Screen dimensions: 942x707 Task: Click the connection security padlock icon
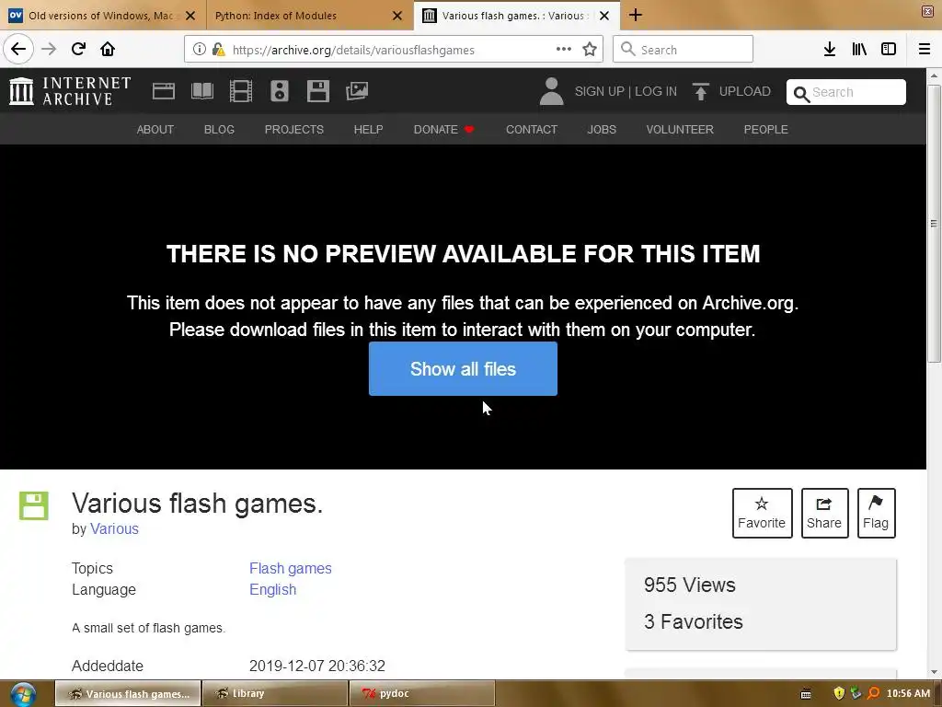(x=219, y=50)
